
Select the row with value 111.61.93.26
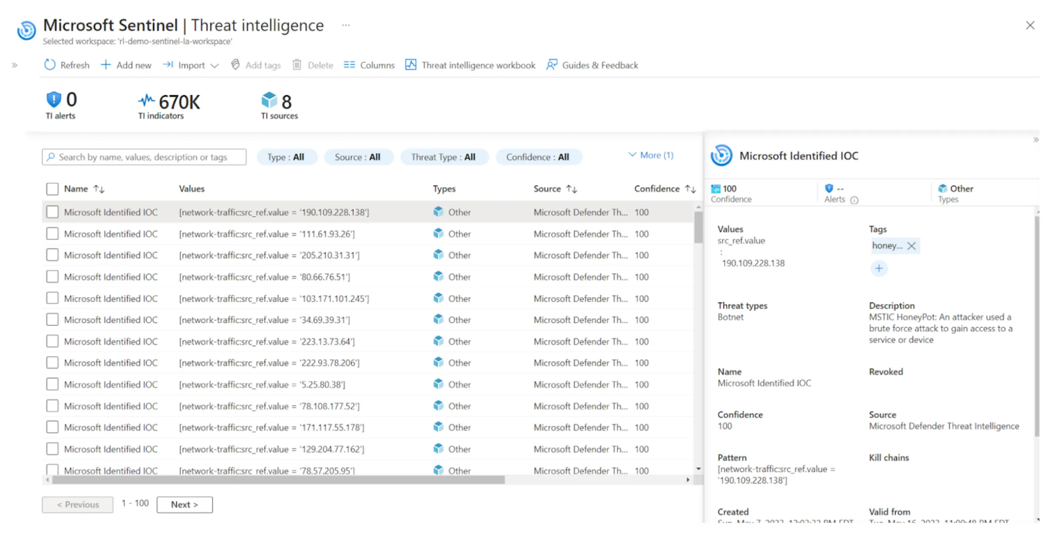[52, 234]
